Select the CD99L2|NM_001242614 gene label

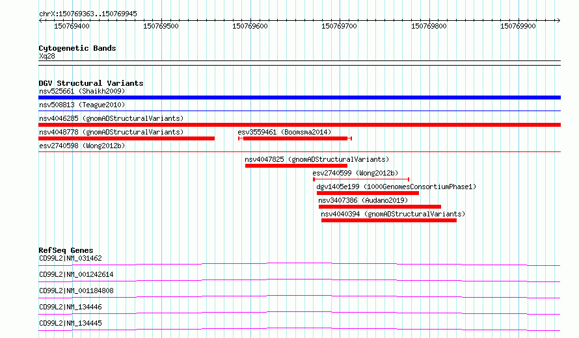[76, 274]
